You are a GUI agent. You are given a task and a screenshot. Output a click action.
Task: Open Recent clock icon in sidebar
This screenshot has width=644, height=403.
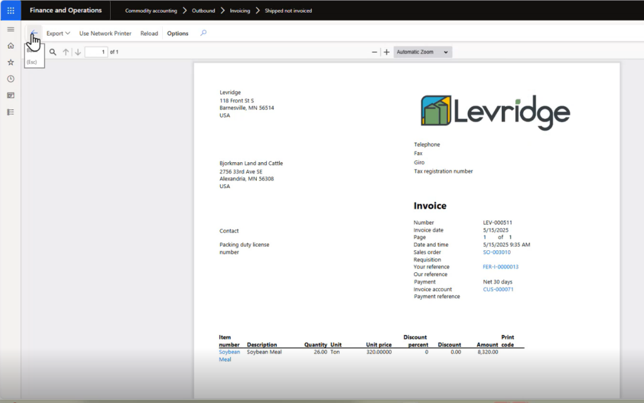11,79
